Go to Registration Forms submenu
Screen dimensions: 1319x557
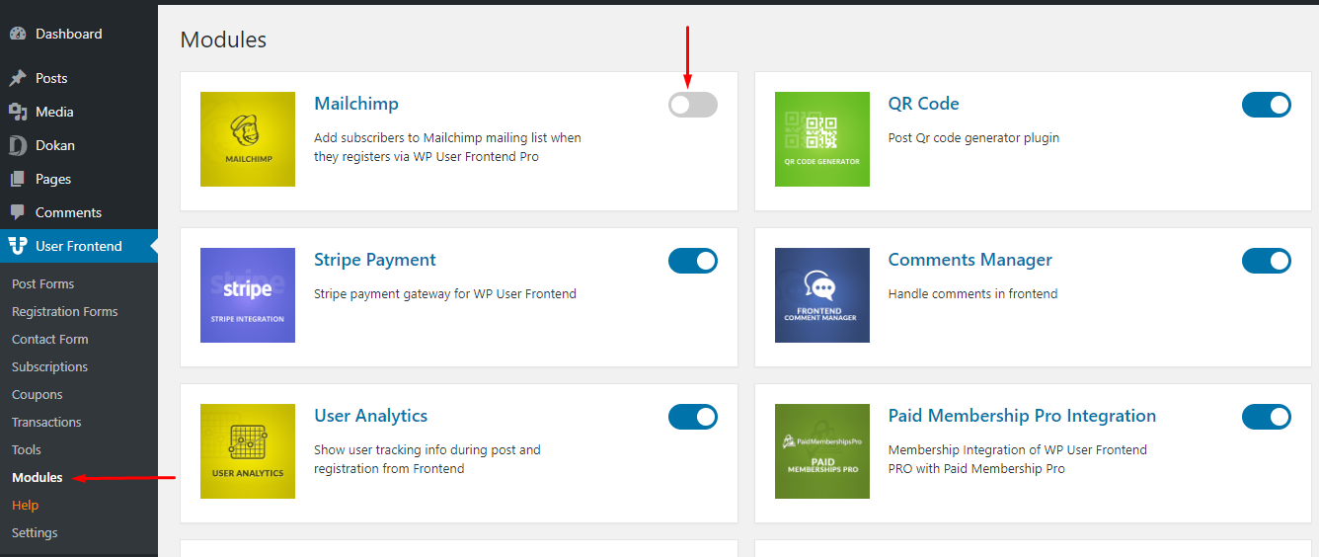pos(65,311)
